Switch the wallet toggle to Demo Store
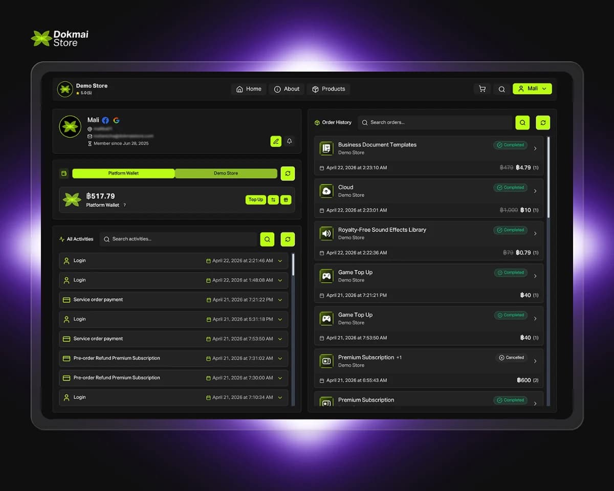This screenshot has height=491, width=614. tap(226, 173)
